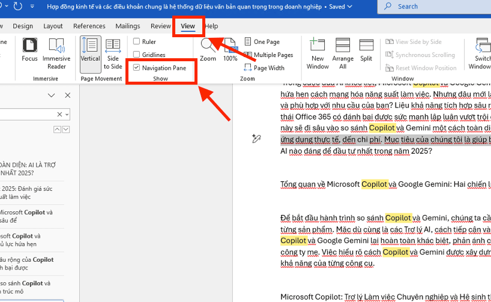Customize Quick Access Toolbar dropdown
The width and height of the screenshot is (491, 302).
click(32, 6)
